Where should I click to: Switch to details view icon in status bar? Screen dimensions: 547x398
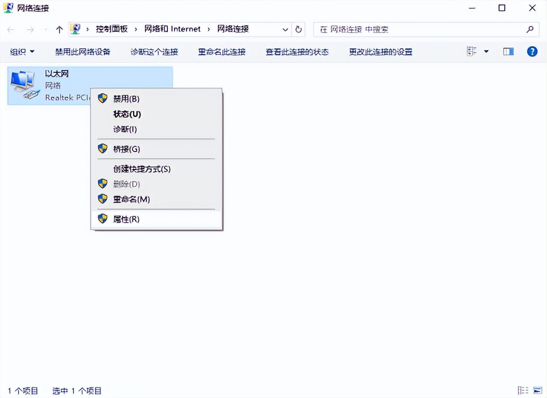tap(523, 390)
